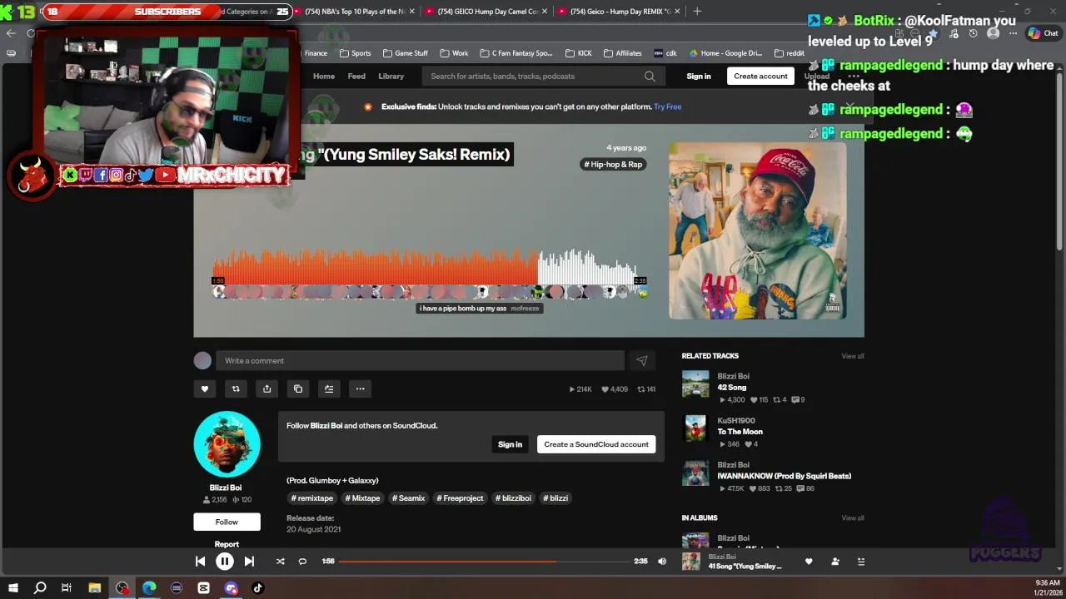
Task: Open the related track 42 Song
Action: 732,388
